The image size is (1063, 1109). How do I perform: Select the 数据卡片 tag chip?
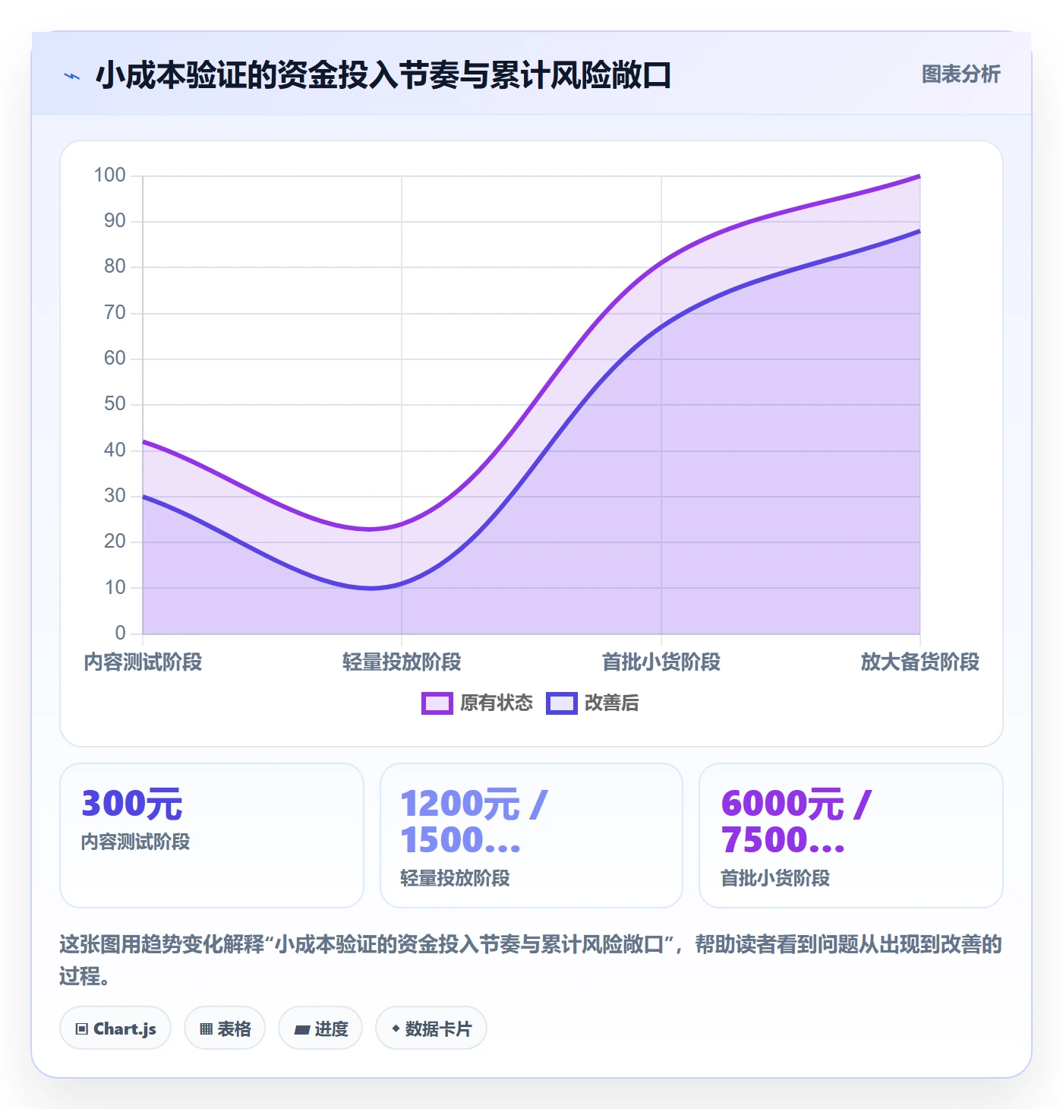(431, 1028)
